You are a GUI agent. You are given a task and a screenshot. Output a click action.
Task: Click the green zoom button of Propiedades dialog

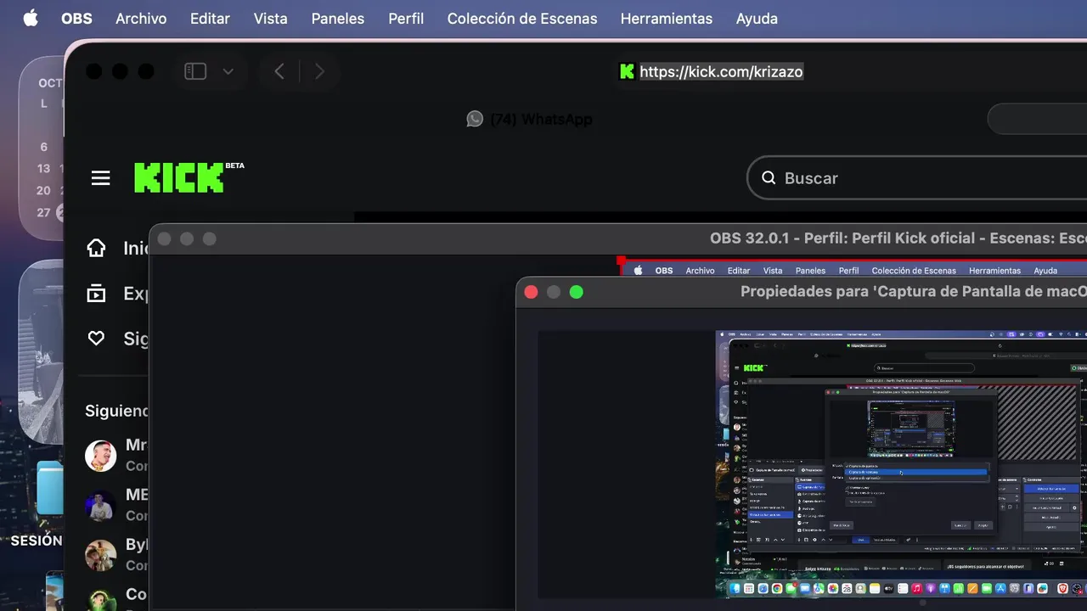pos(577,292)
